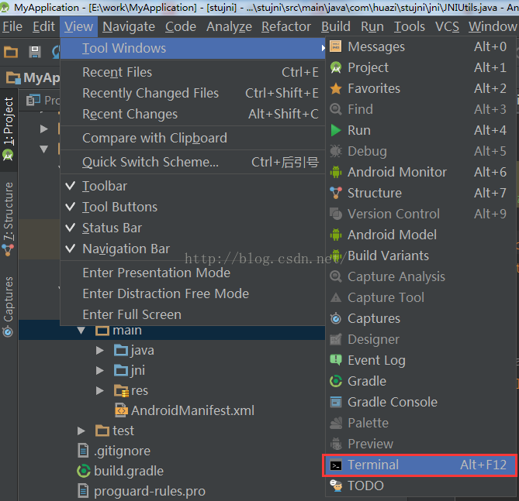Click the Preview icon
519x501 pixels.
(336, 444)
